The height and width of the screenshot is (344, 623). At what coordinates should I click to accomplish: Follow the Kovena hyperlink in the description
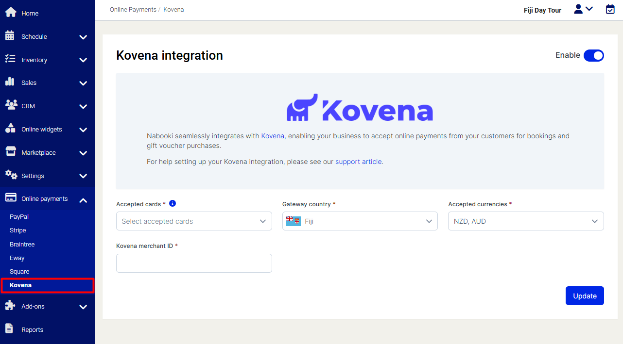(x=273, y=136)
